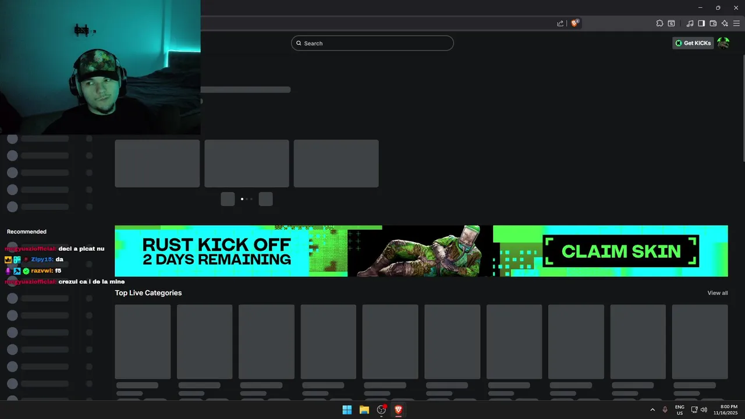Click the network tray icon

694,410
